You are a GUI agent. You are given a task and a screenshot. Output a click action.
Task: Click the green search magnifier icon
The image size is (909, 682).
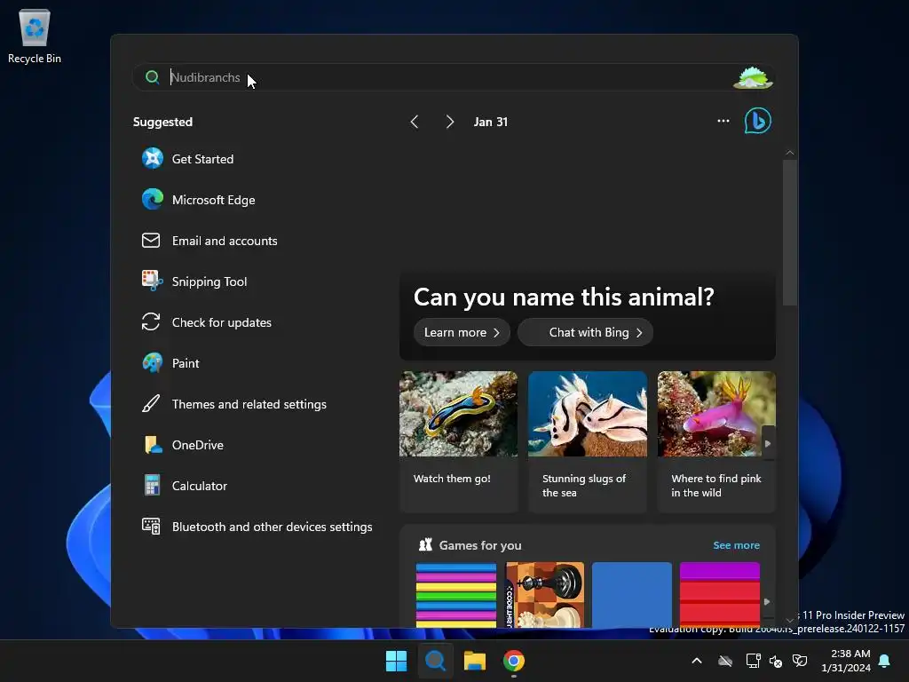coord(153,77)
